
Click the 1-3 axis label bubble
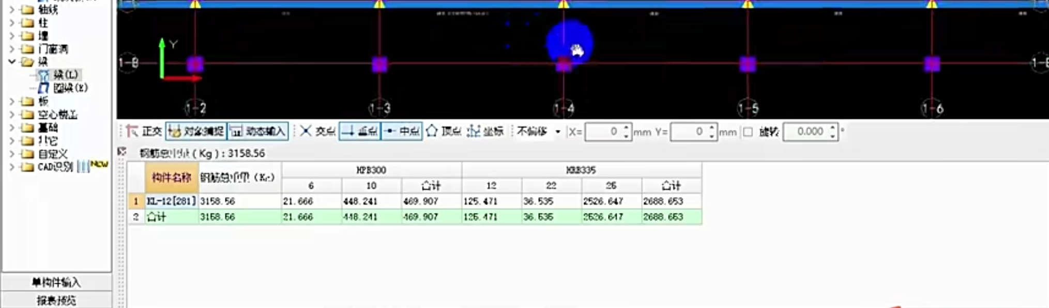(x=379, y=109)
